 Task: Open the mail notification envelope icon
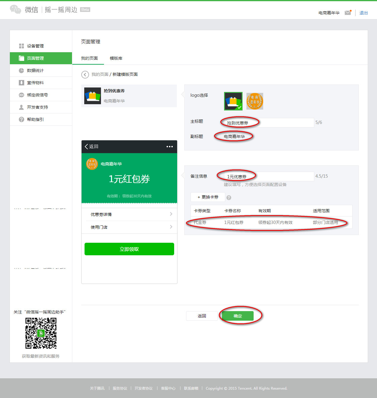click(348, 13)
